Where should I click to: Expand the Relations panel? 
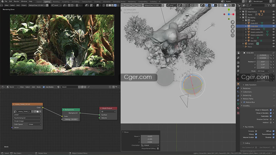pos(246,88)
